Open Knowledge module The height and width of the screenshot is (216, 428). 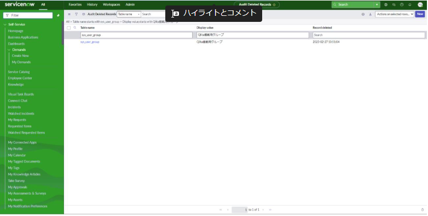pyautogui.click(x=16, y=85)
